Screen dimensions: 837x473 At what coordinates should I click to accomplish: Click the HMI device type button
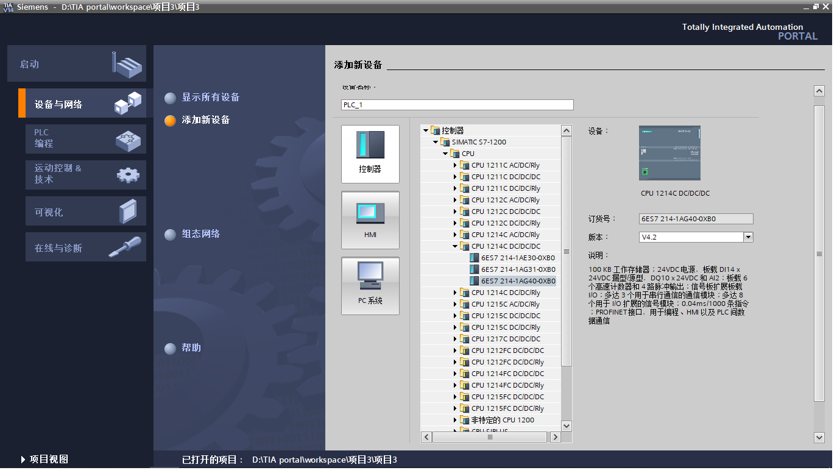(x=370, y=220)
